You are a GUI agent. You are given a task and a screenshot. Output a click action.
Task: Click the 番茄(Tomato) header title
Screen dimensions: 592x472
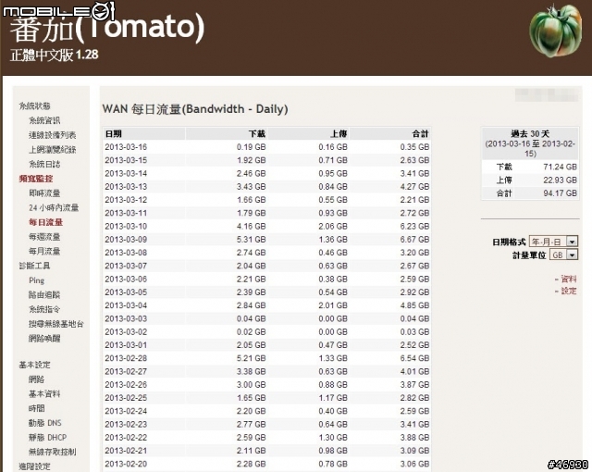coord(107,27)
